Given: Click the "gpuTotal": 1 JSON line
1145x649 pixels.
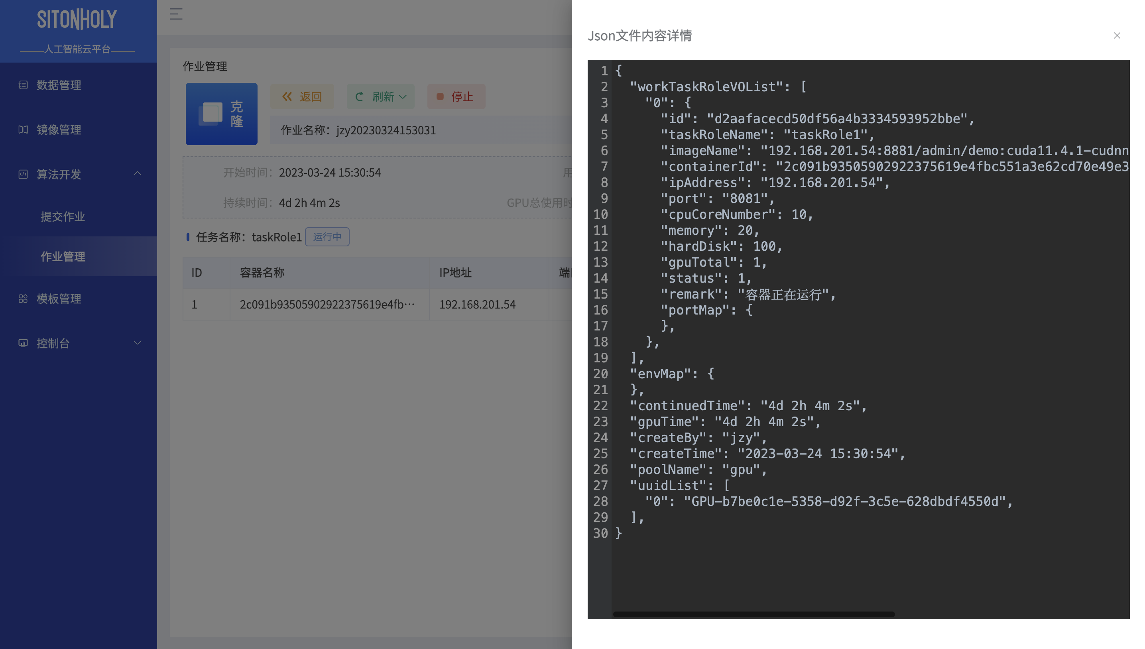Looking at the screenshot, I should click(714, 262).
